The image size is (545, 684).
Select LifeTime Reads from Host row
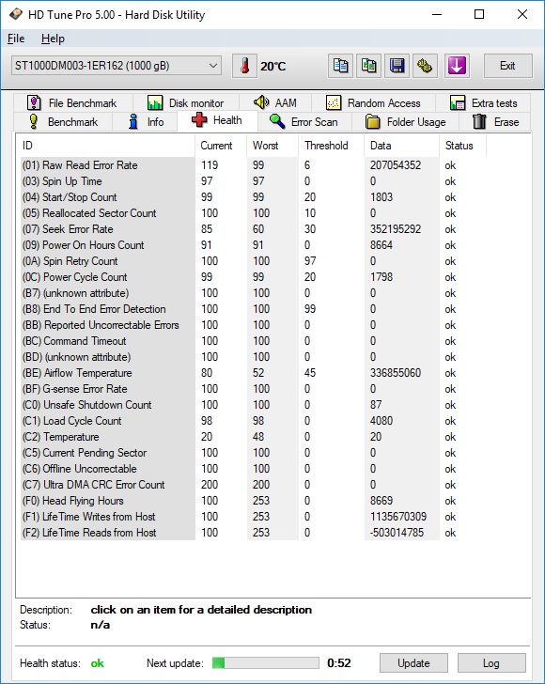tap(253, 533)
